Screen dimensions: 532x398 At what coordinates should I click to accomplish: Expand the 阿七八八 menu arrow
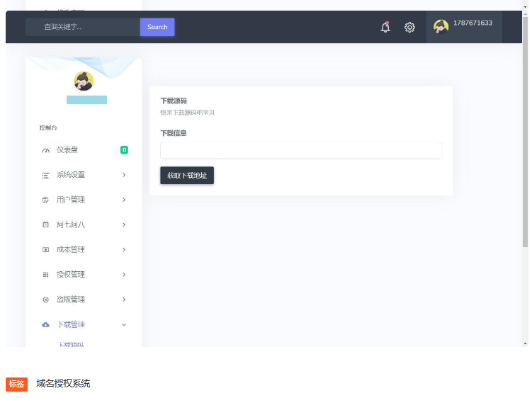tap(124, 224)
